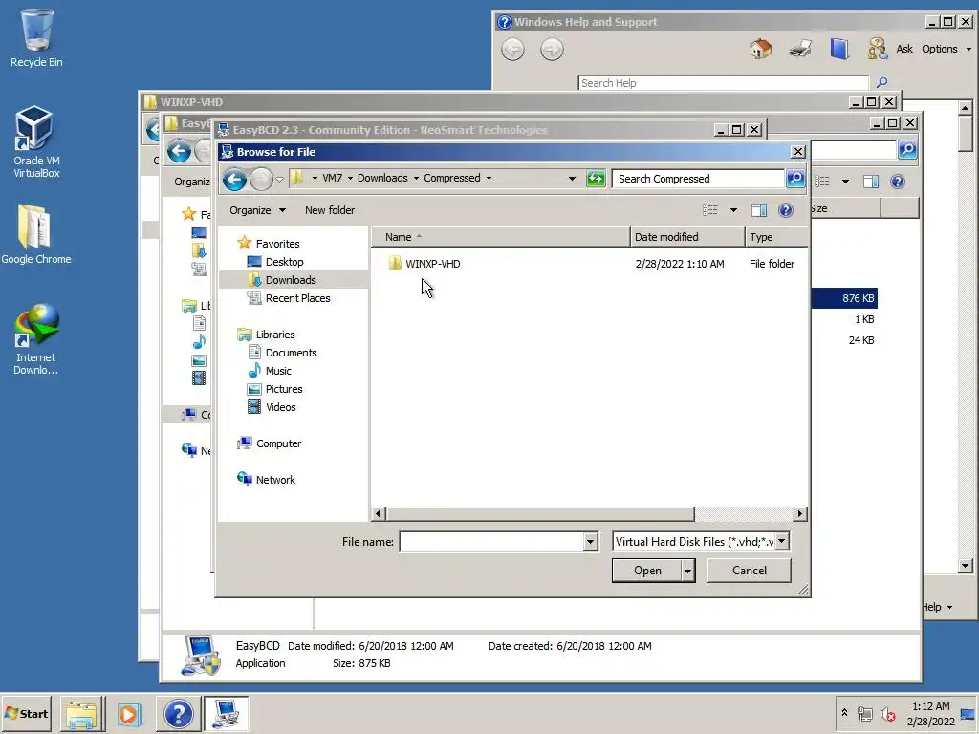Click the File name input field
The image size is (979, 734).
pos(492,542)
